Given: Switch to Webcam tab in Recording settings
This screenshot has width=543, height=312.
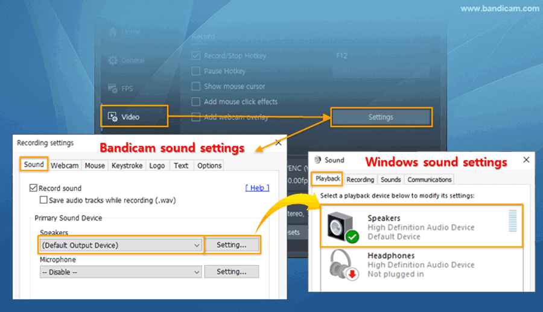Looking at the screenshot, I should (65, 166).
